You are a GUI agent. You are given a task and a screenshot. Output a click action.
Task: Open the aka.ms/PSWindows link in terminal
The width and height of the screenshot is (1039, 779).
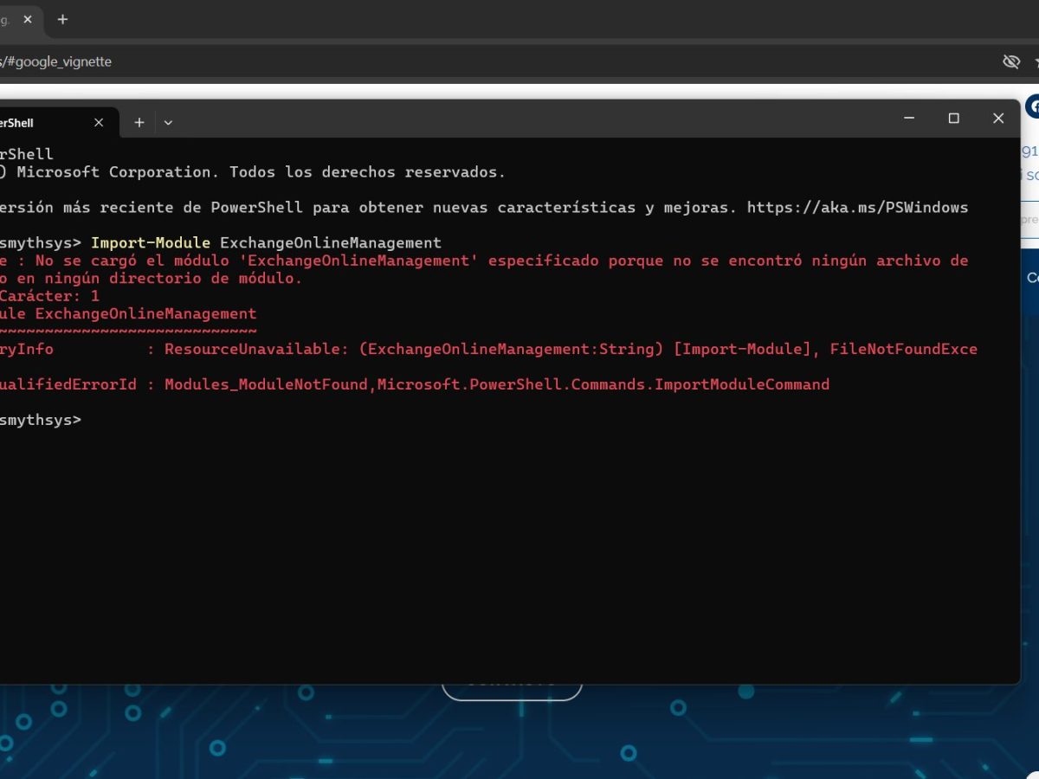[857, 208]
